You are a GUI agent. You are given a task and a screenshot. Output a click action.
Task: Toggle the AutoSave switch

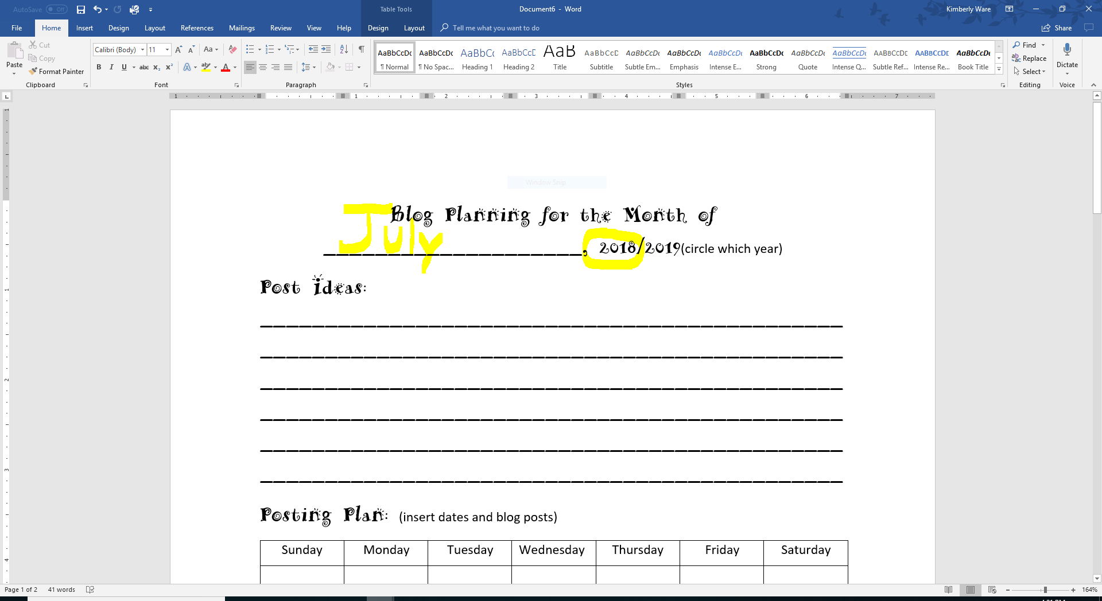tap(57, 9)
